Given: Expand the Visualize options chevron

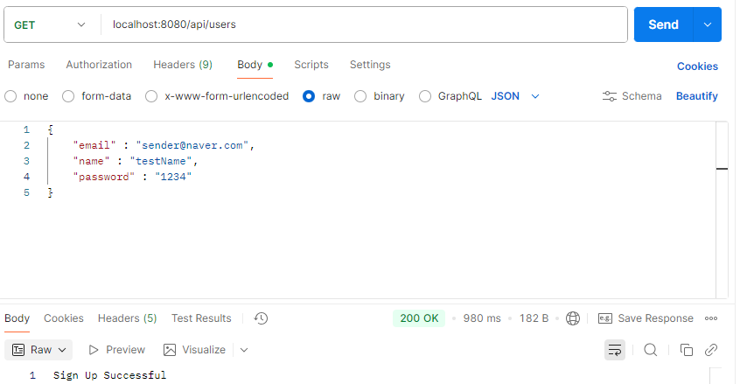Looking at the screenshot, I should [x=244, y=350].
